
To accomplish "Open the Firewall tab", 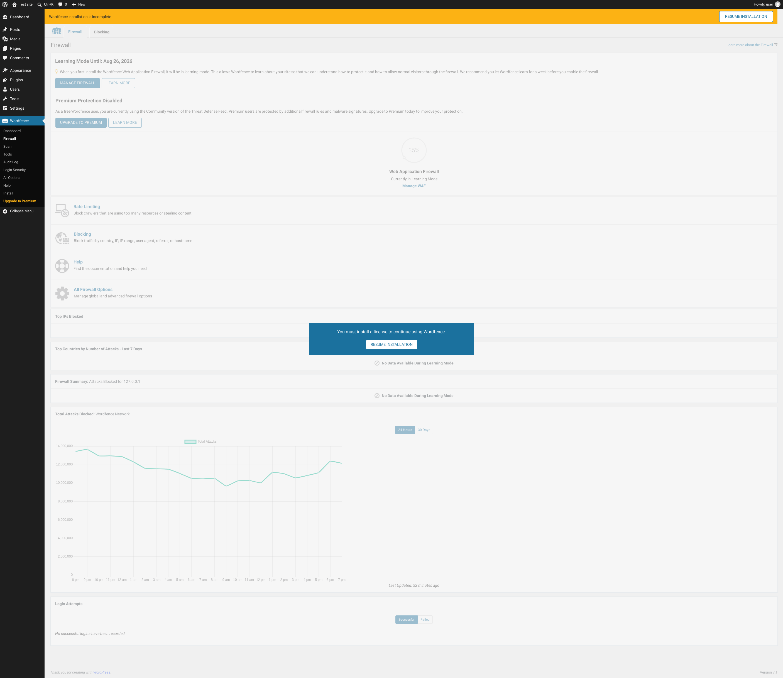I will coord(75,32).
